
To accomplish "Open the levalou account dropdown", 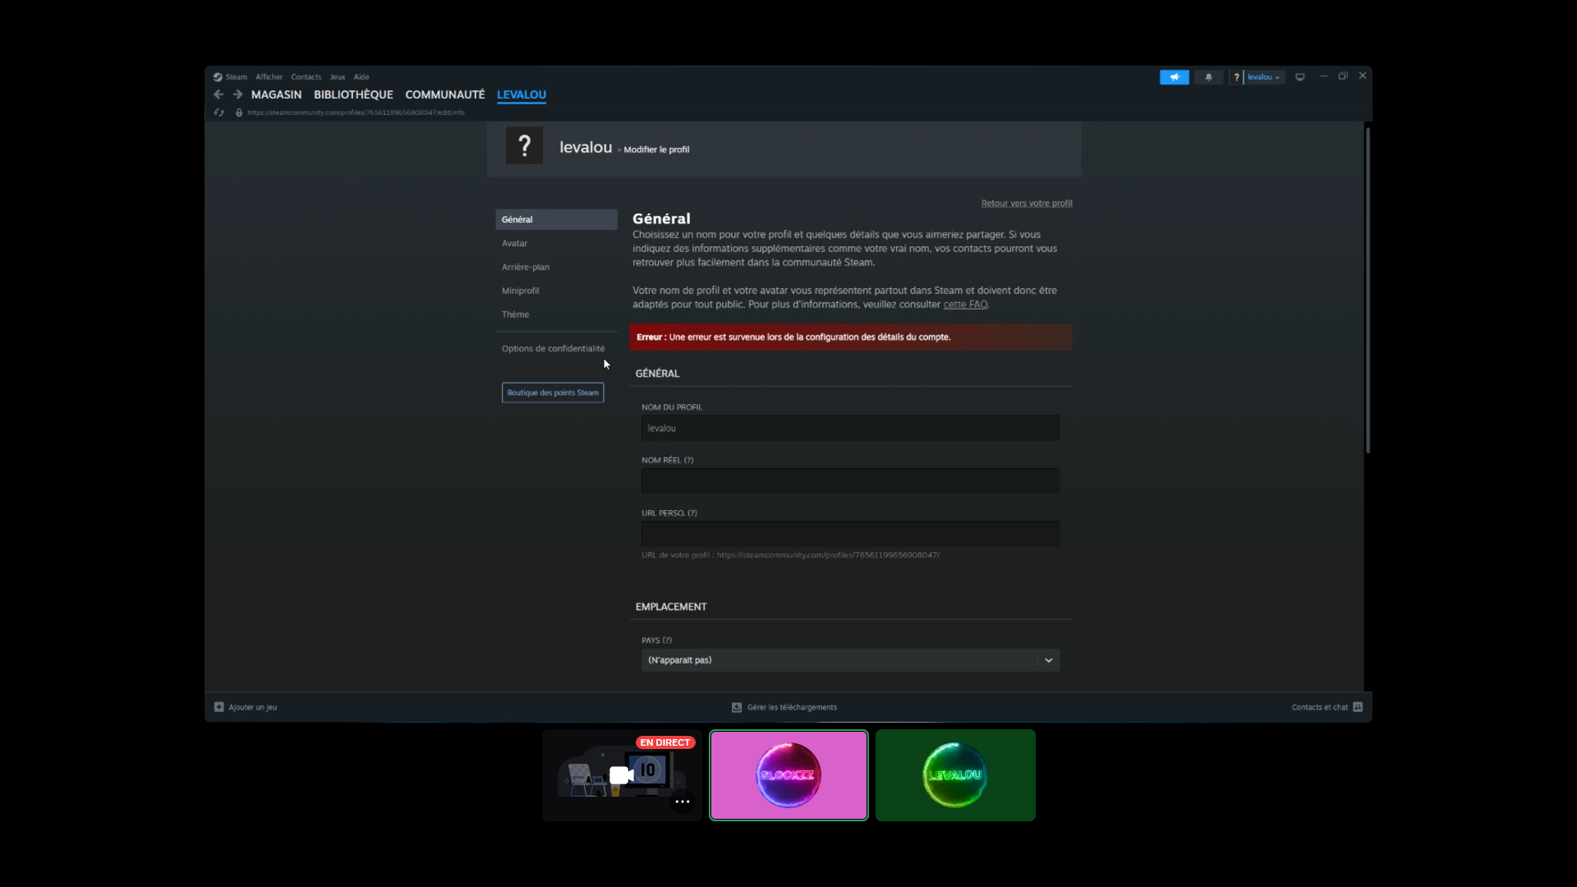I will click(x=1264, y=77).
